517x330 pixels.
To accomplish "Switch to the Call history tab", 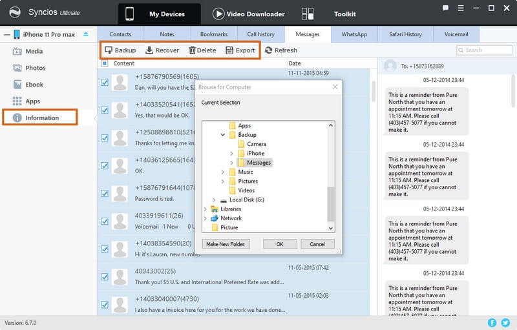I will [x=261, y=34].
